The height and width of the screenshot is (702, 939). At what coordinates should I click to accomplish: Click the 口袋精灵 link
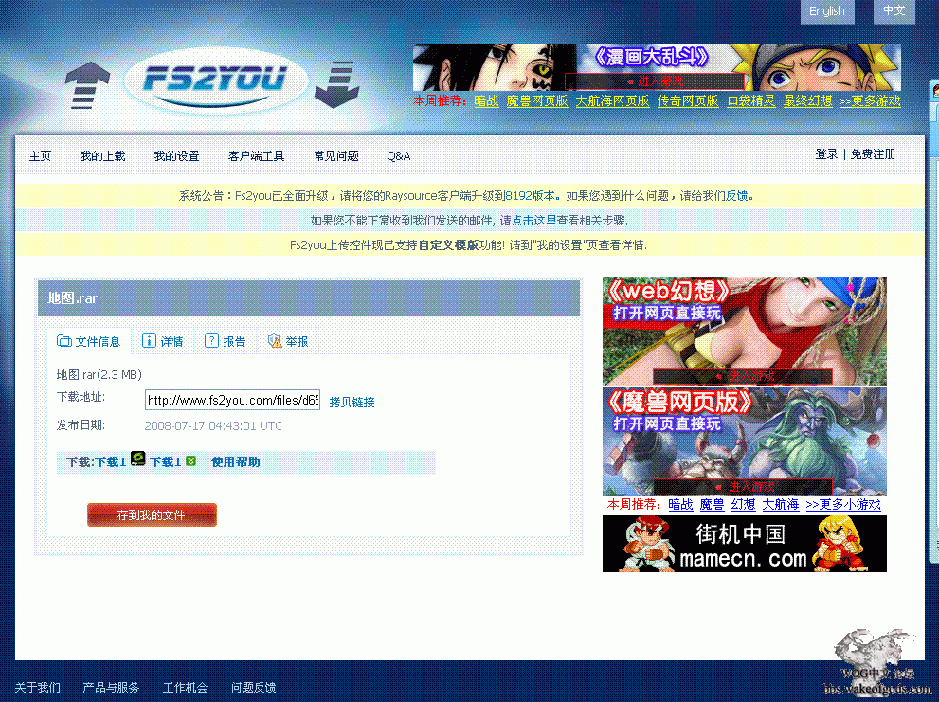pos(751,100)
